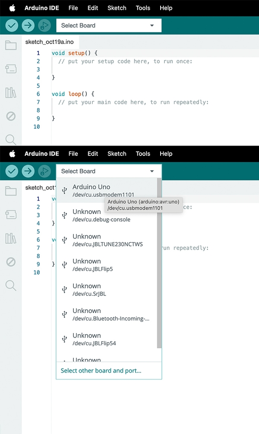The image size is (259, 434).
Task: Open Tools menu in upper menu bar
Action: pyautogui.click(x=143, y=8)
